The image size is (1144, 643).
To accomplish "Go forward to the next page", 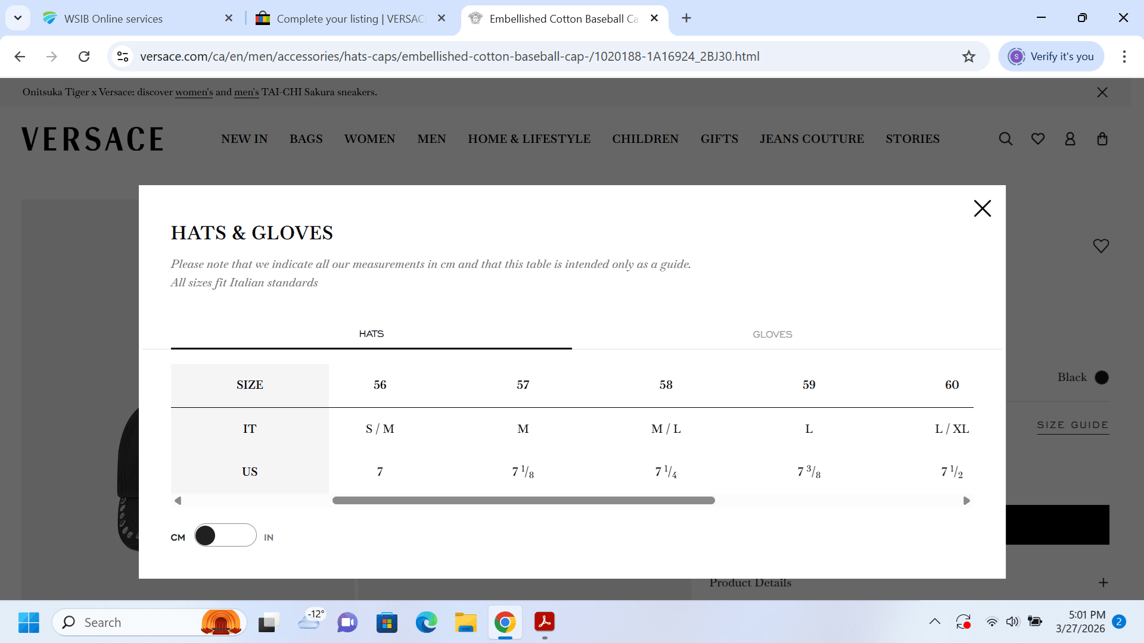I will pyautogui.click(x=52, y=57).
